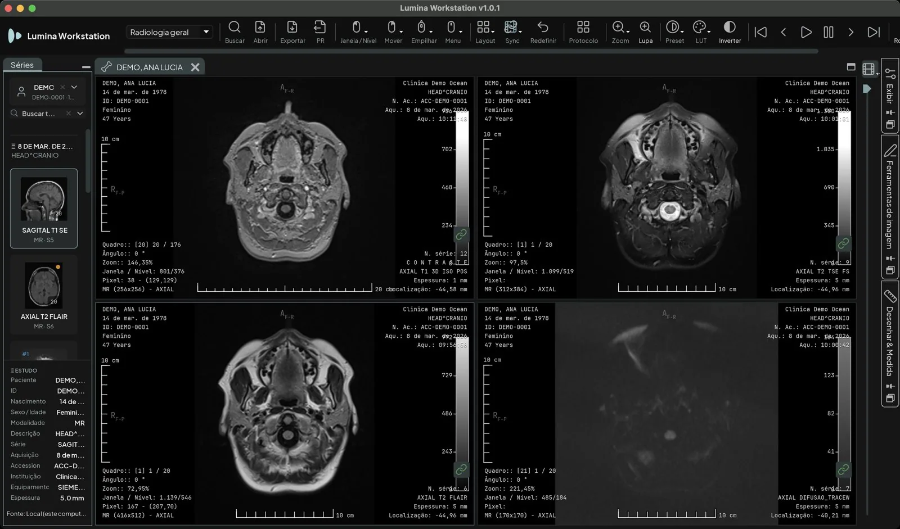Open the Ferramentas de imagem side tab
The height and width of the screenshot is (529, 900).
(x=890, y=207)
